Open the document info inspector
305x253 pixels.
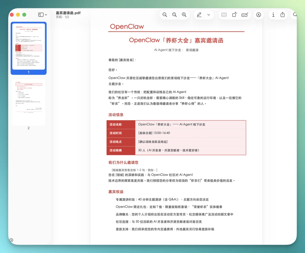pyautogui.click(x=273, y=15)
